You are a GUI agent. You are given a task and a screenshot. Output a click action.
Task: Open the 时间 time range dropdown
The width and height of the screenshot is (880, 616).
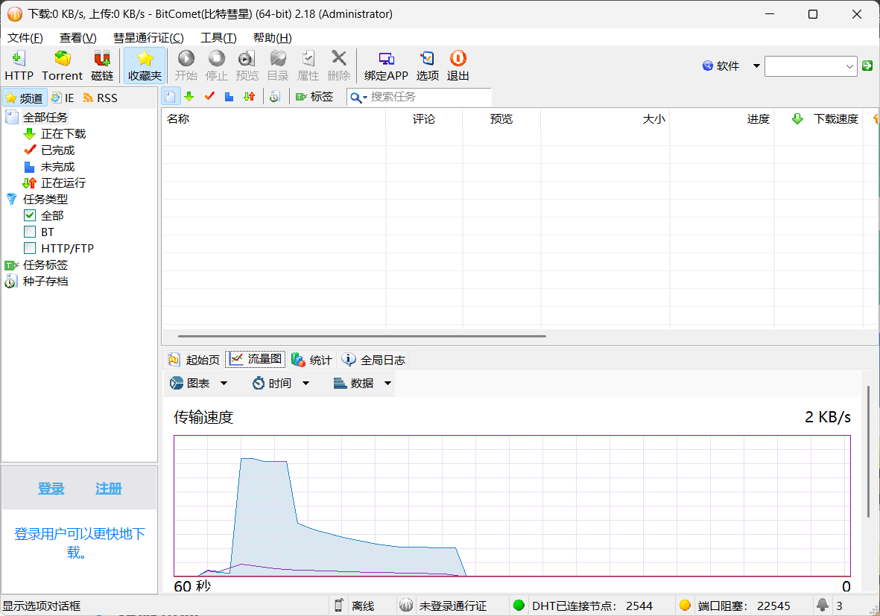tap(281, 383)
